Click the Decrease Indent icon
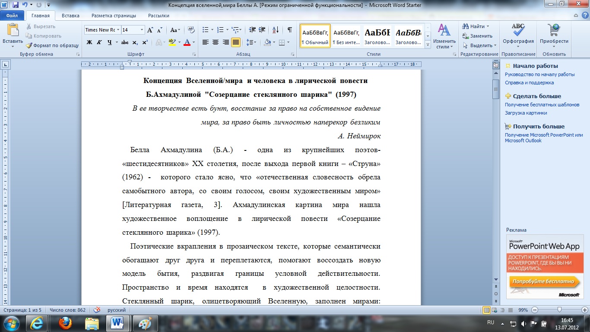Screen dimensions: 590x332 pos(253,30)
